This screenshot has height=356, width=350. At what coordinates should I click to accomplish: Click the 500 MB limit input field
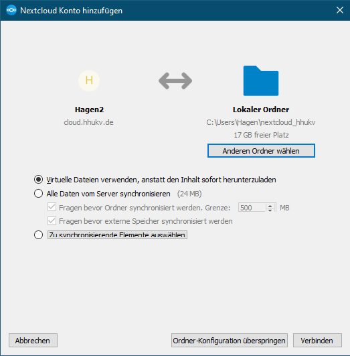[252, 208]
